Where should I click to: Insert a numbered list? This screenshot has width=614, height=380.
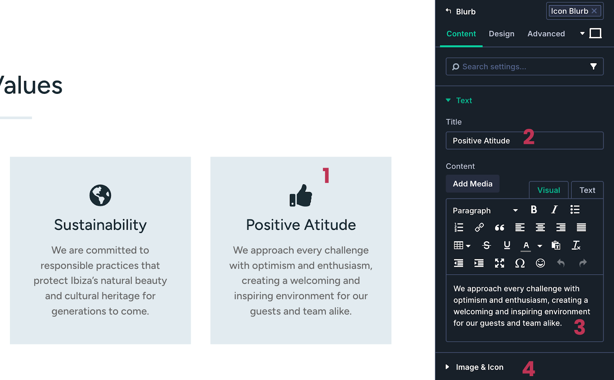pos(459,227)
